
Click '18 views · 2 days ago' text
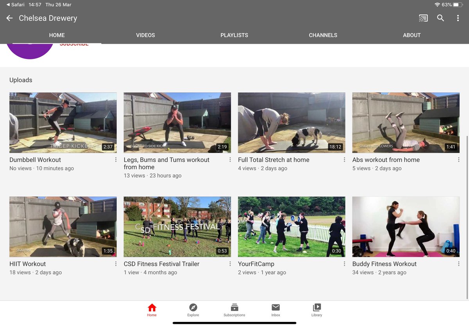(x=36, y=272)
